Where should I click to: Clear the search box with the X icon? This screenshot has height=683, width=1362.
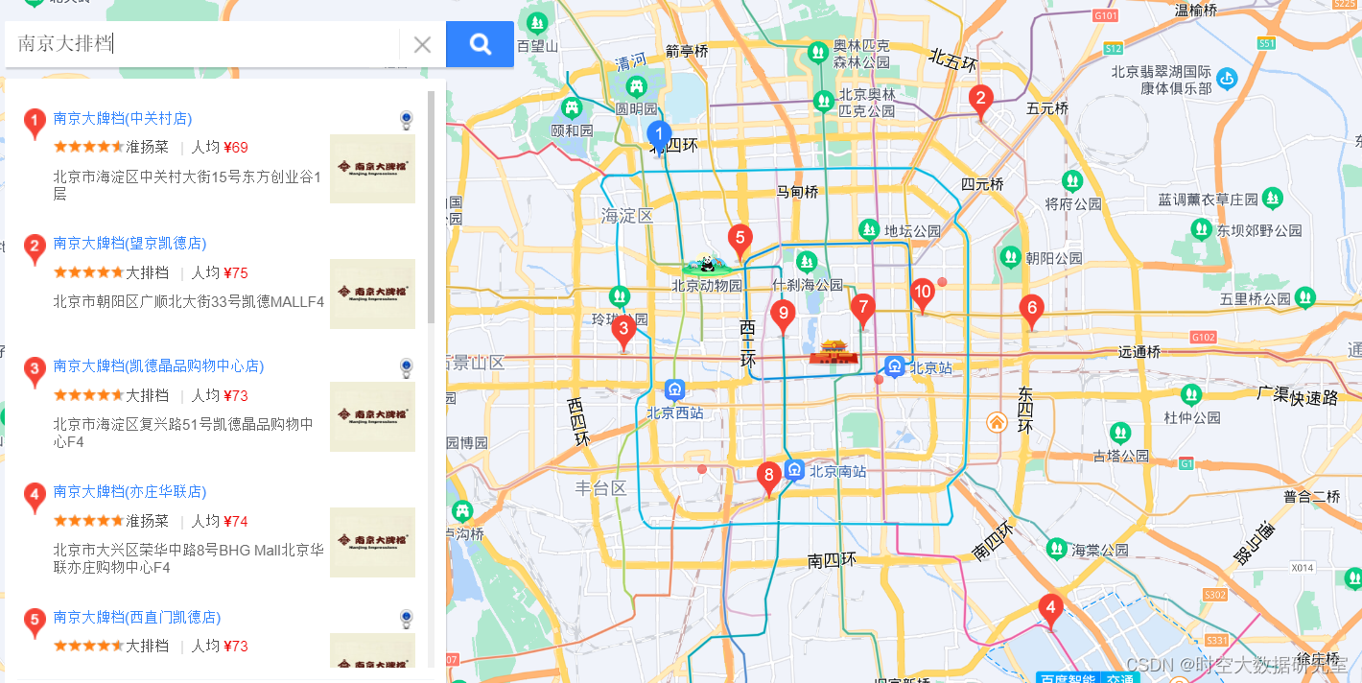click(422, 44)
